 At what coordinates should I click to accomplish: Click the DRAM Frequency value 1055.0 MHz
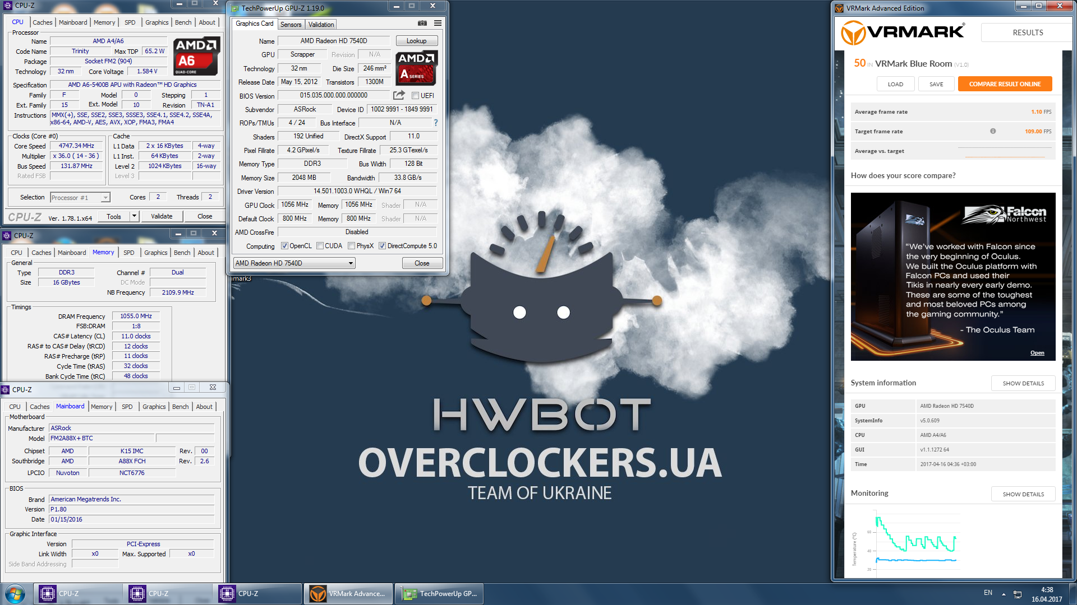[x=136, y=316]
